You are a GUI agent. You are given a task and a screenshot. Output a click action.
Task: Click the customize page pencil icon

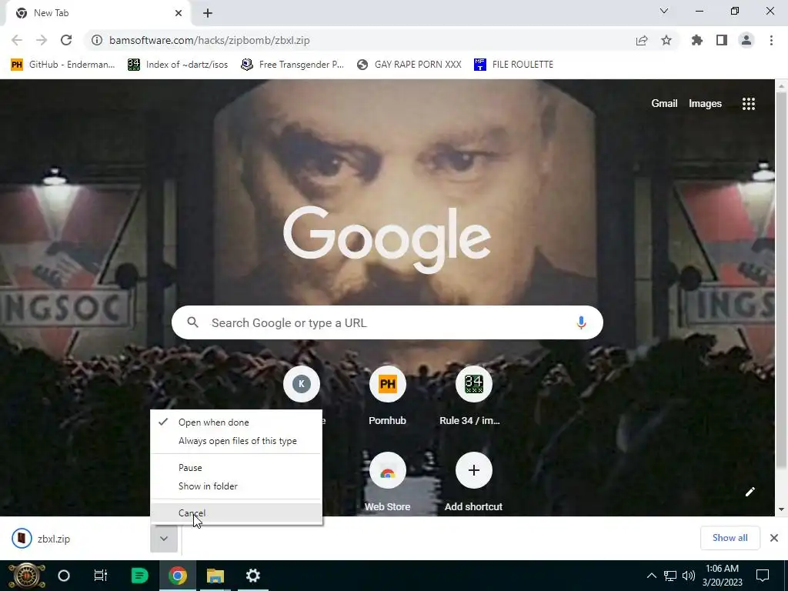click(x=750, y=492)
